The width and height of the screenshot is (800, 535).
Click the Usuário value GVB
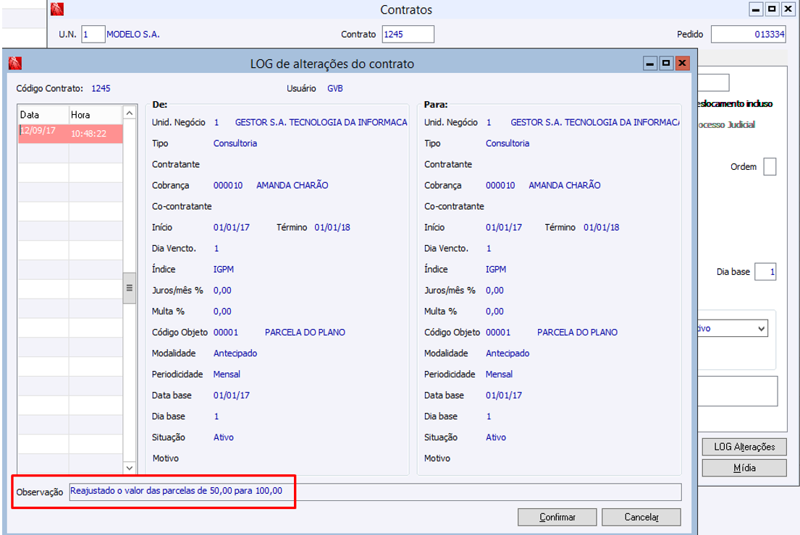(x=335, y=89)
